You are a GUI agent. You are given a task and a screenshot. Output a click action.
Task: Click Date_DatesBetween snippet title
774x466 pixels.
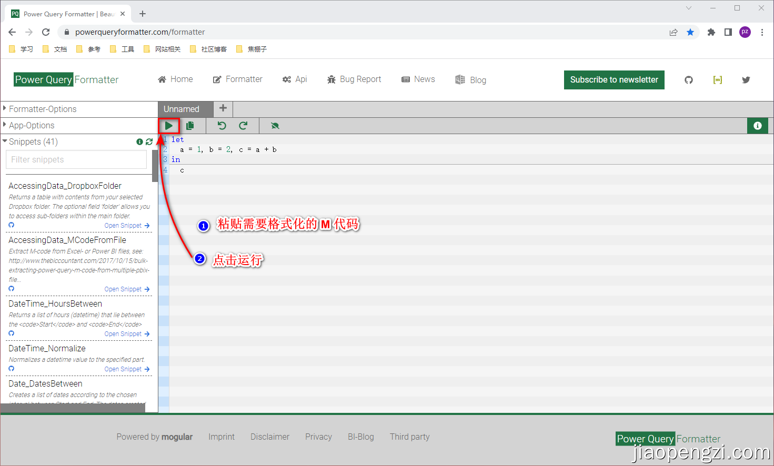45,384
